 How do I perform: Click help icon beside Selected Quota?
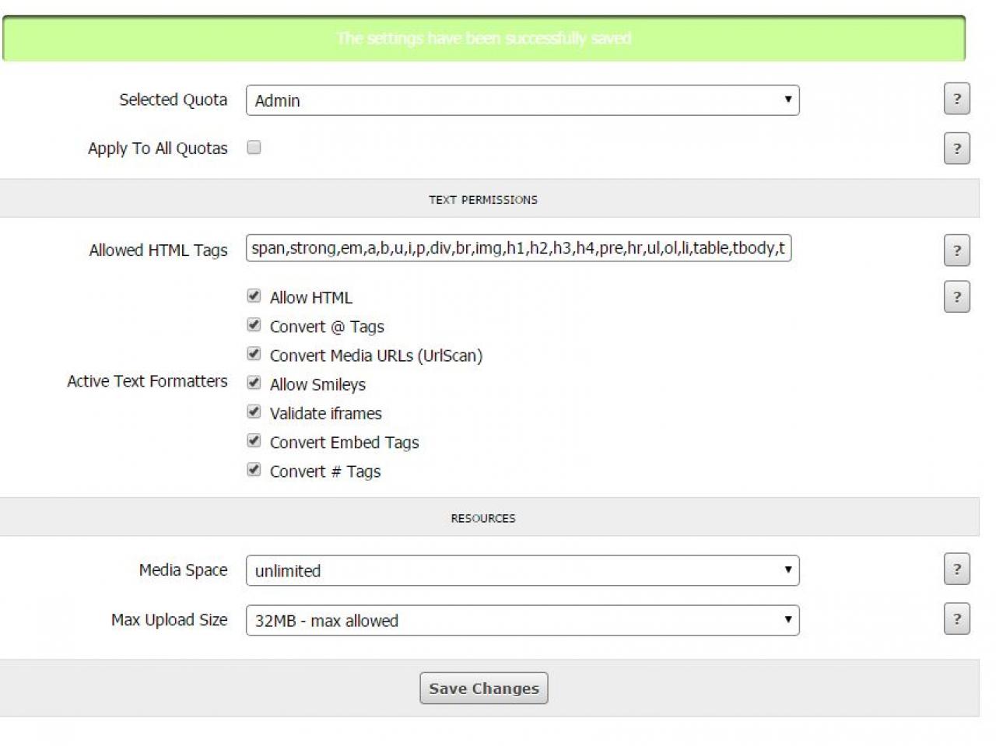coord(956,100)
